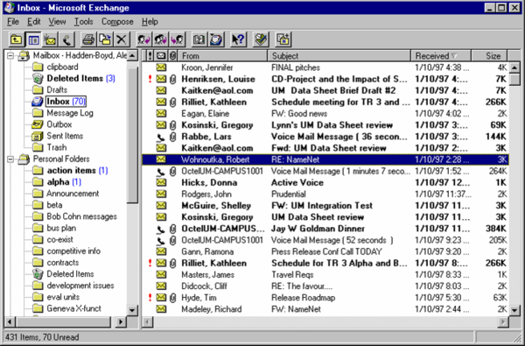
Task: Select the Inbox (70) folder
Action: click(66, 102)
